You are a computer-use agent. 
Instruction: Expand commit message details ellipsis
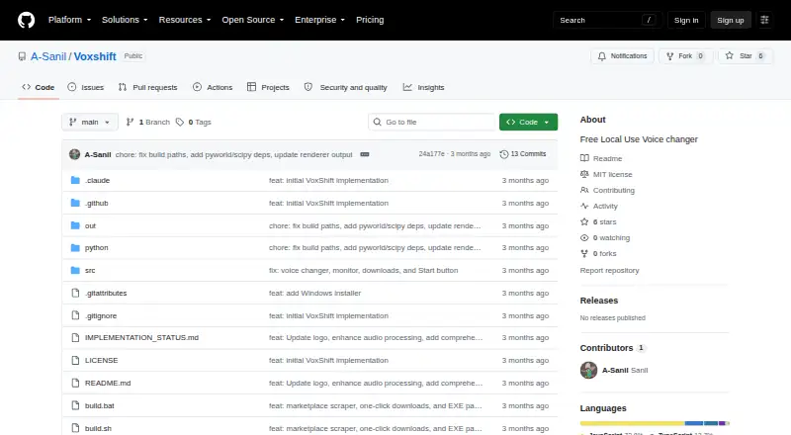pos(365,154)
